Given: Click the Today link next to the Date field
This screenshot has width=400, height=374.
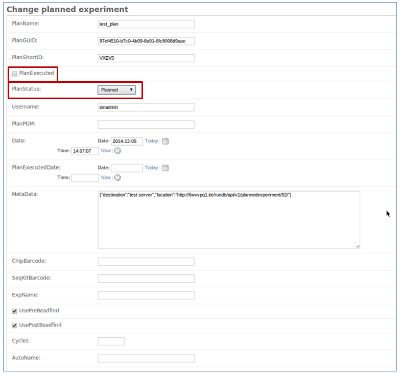Looking at the screenshot, I should [152, 141].
